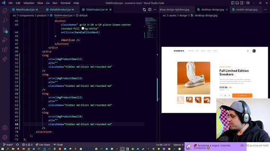
Task: Click imgProductSmall1 on line 51
Action: coord(68,59)
